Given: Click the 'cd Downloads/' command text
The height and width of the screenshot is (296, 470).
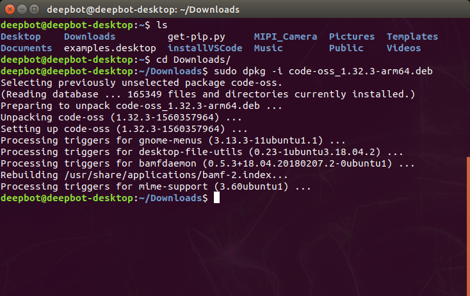Looking at the screenshot, I should (x=193, y=60).
